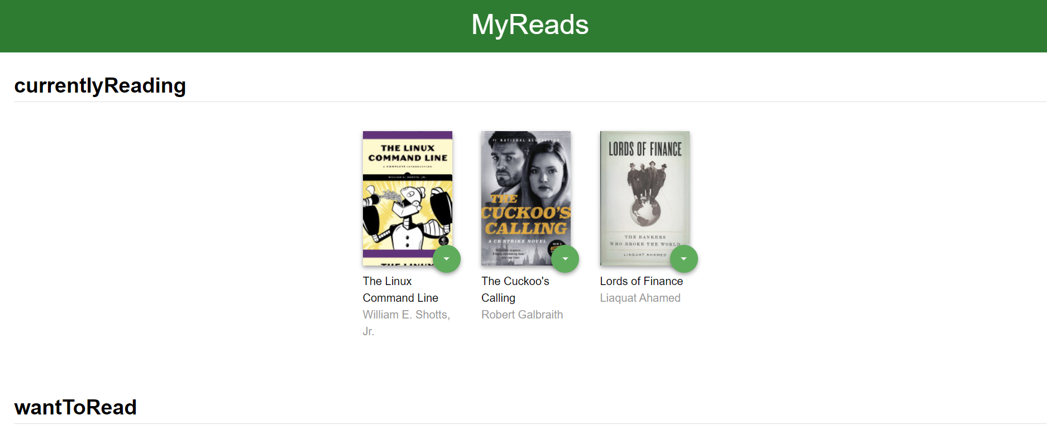Click author name Liaquat Ahamed

[640, 298]
